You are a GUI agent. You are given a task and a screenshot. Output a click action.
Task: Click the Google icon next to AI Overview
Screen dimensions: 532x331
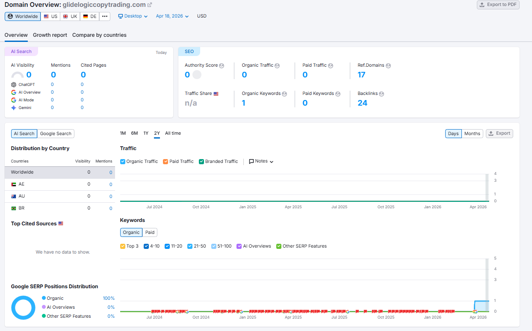pyautogui.click(x=14, y=92)
